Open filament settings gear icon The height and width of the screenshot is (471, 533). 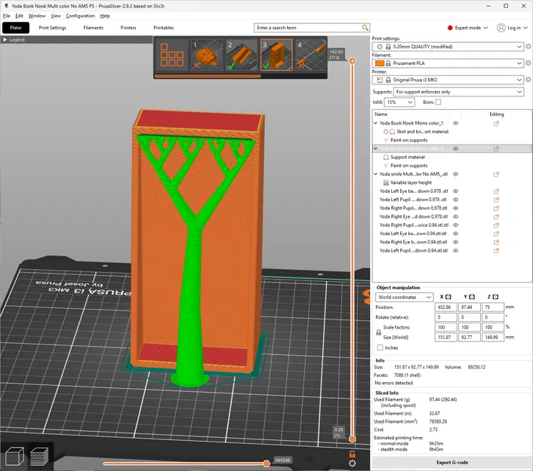tap(528, 63)
